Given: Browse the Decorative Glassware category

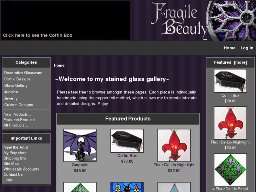Looking at the screenshot, I should [x=23, y=73].
